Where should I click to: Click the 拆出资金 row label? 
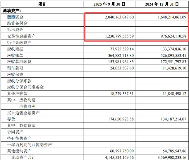click(15, 30)
